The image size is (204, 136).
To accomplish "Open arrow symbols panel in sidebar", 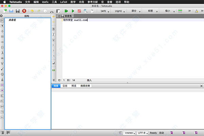I will pos(2,42).
